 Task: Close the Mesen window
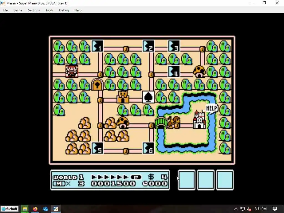277,3
